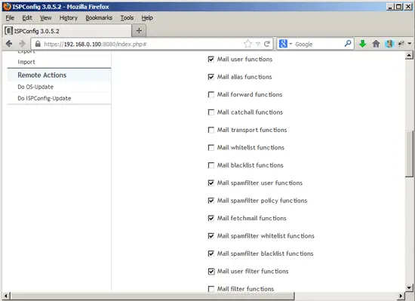Click horizontal scrollbar left arrow
This screenshot has height=301, width=415.
point(6,296)
